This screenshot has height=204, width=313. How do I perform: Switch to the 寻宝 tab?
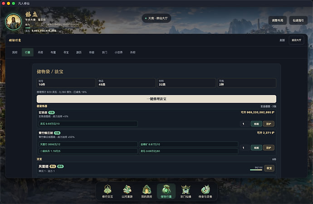[x=66, y=53]
